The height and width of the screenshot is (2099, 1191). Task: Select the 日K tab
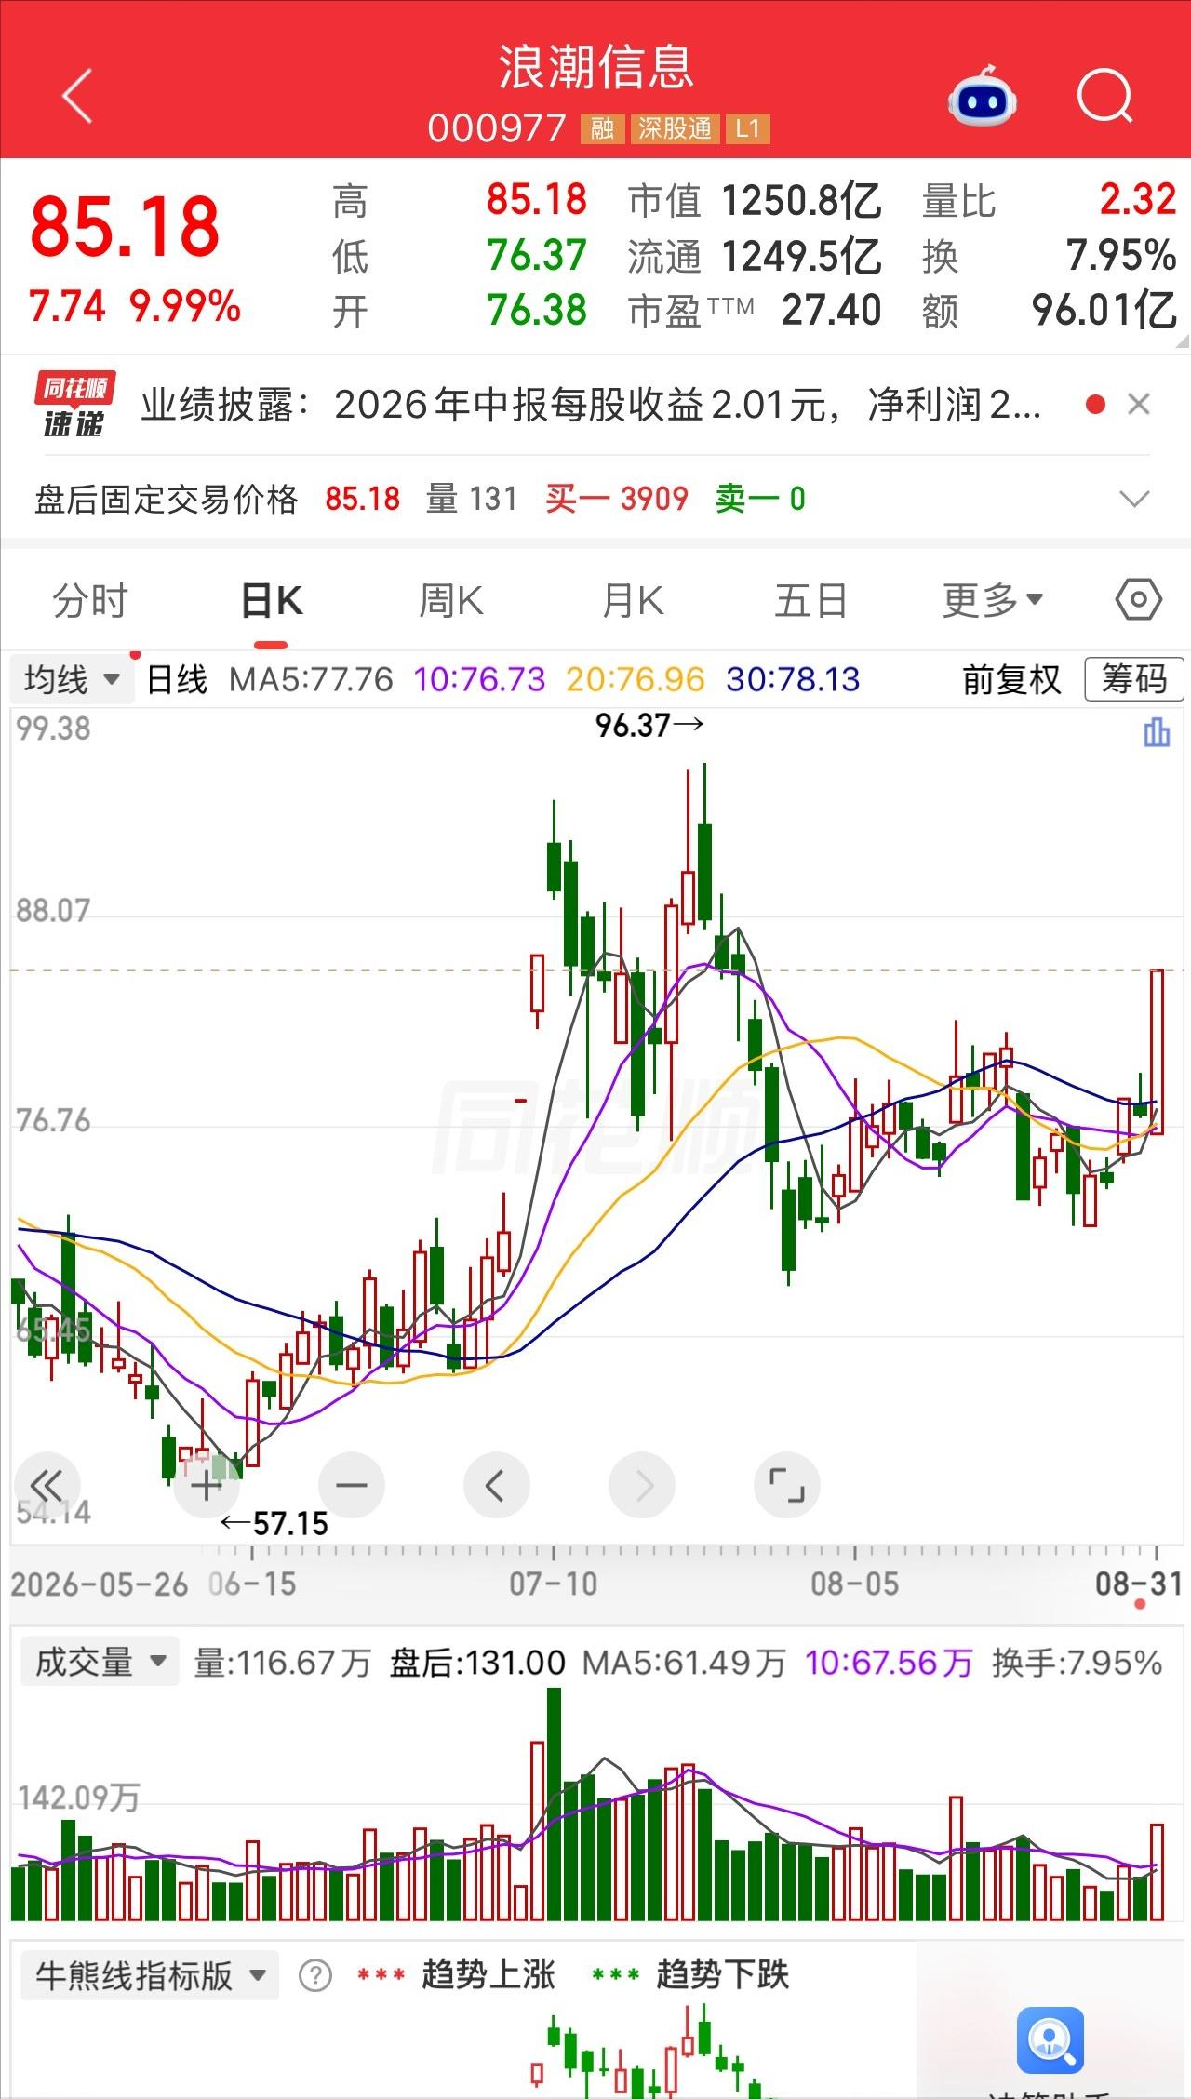pyautogui.click(x=271, y=601)
